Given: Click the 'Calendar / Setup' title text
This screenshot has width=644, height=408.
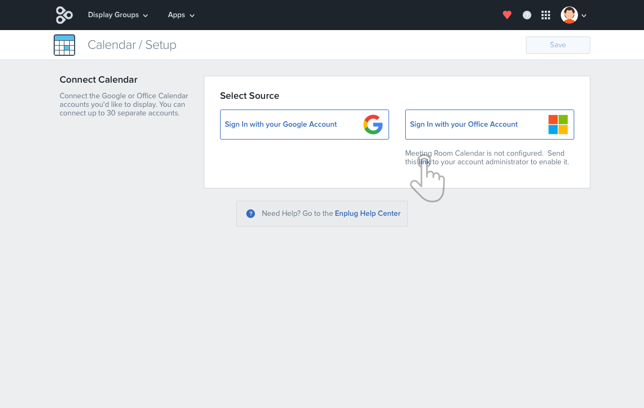Looking at the screenshot, I should point(132,45).
